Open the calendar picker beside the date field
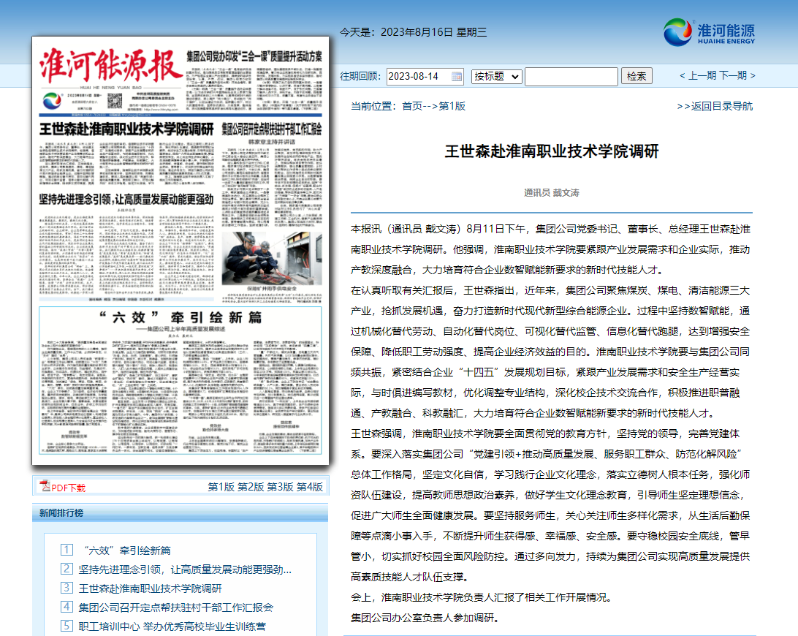The width and height of the screenshot is (798, 636). coord(457,76)
